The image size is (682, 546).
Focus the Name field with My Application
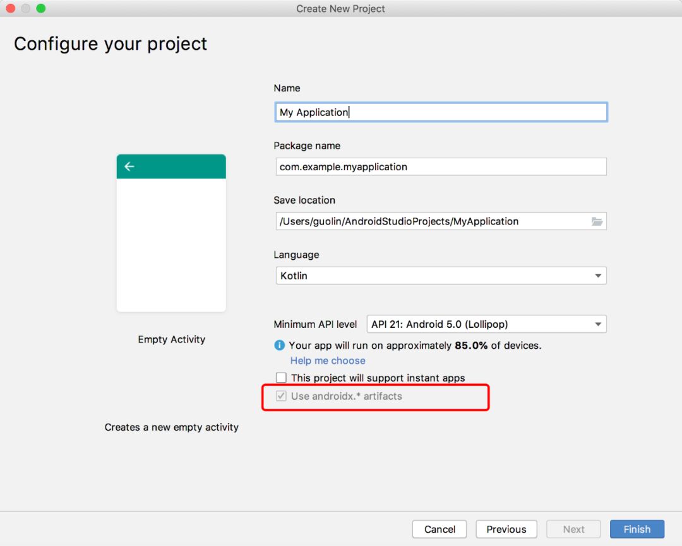[x=441, y=112]
